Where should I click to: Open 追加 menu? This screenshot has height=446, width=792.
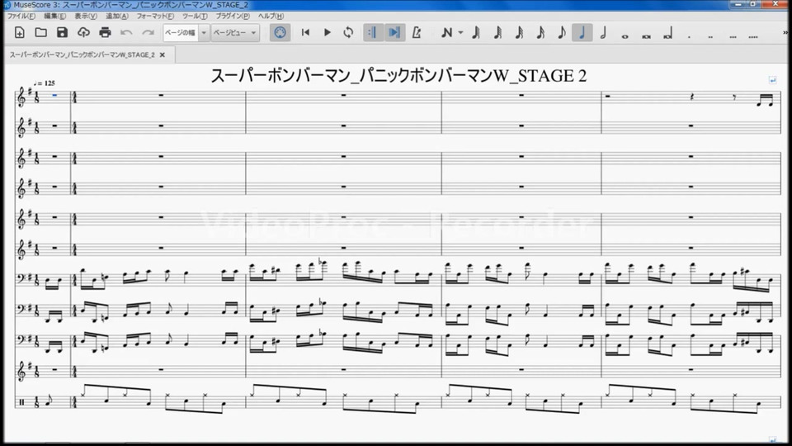116,17
